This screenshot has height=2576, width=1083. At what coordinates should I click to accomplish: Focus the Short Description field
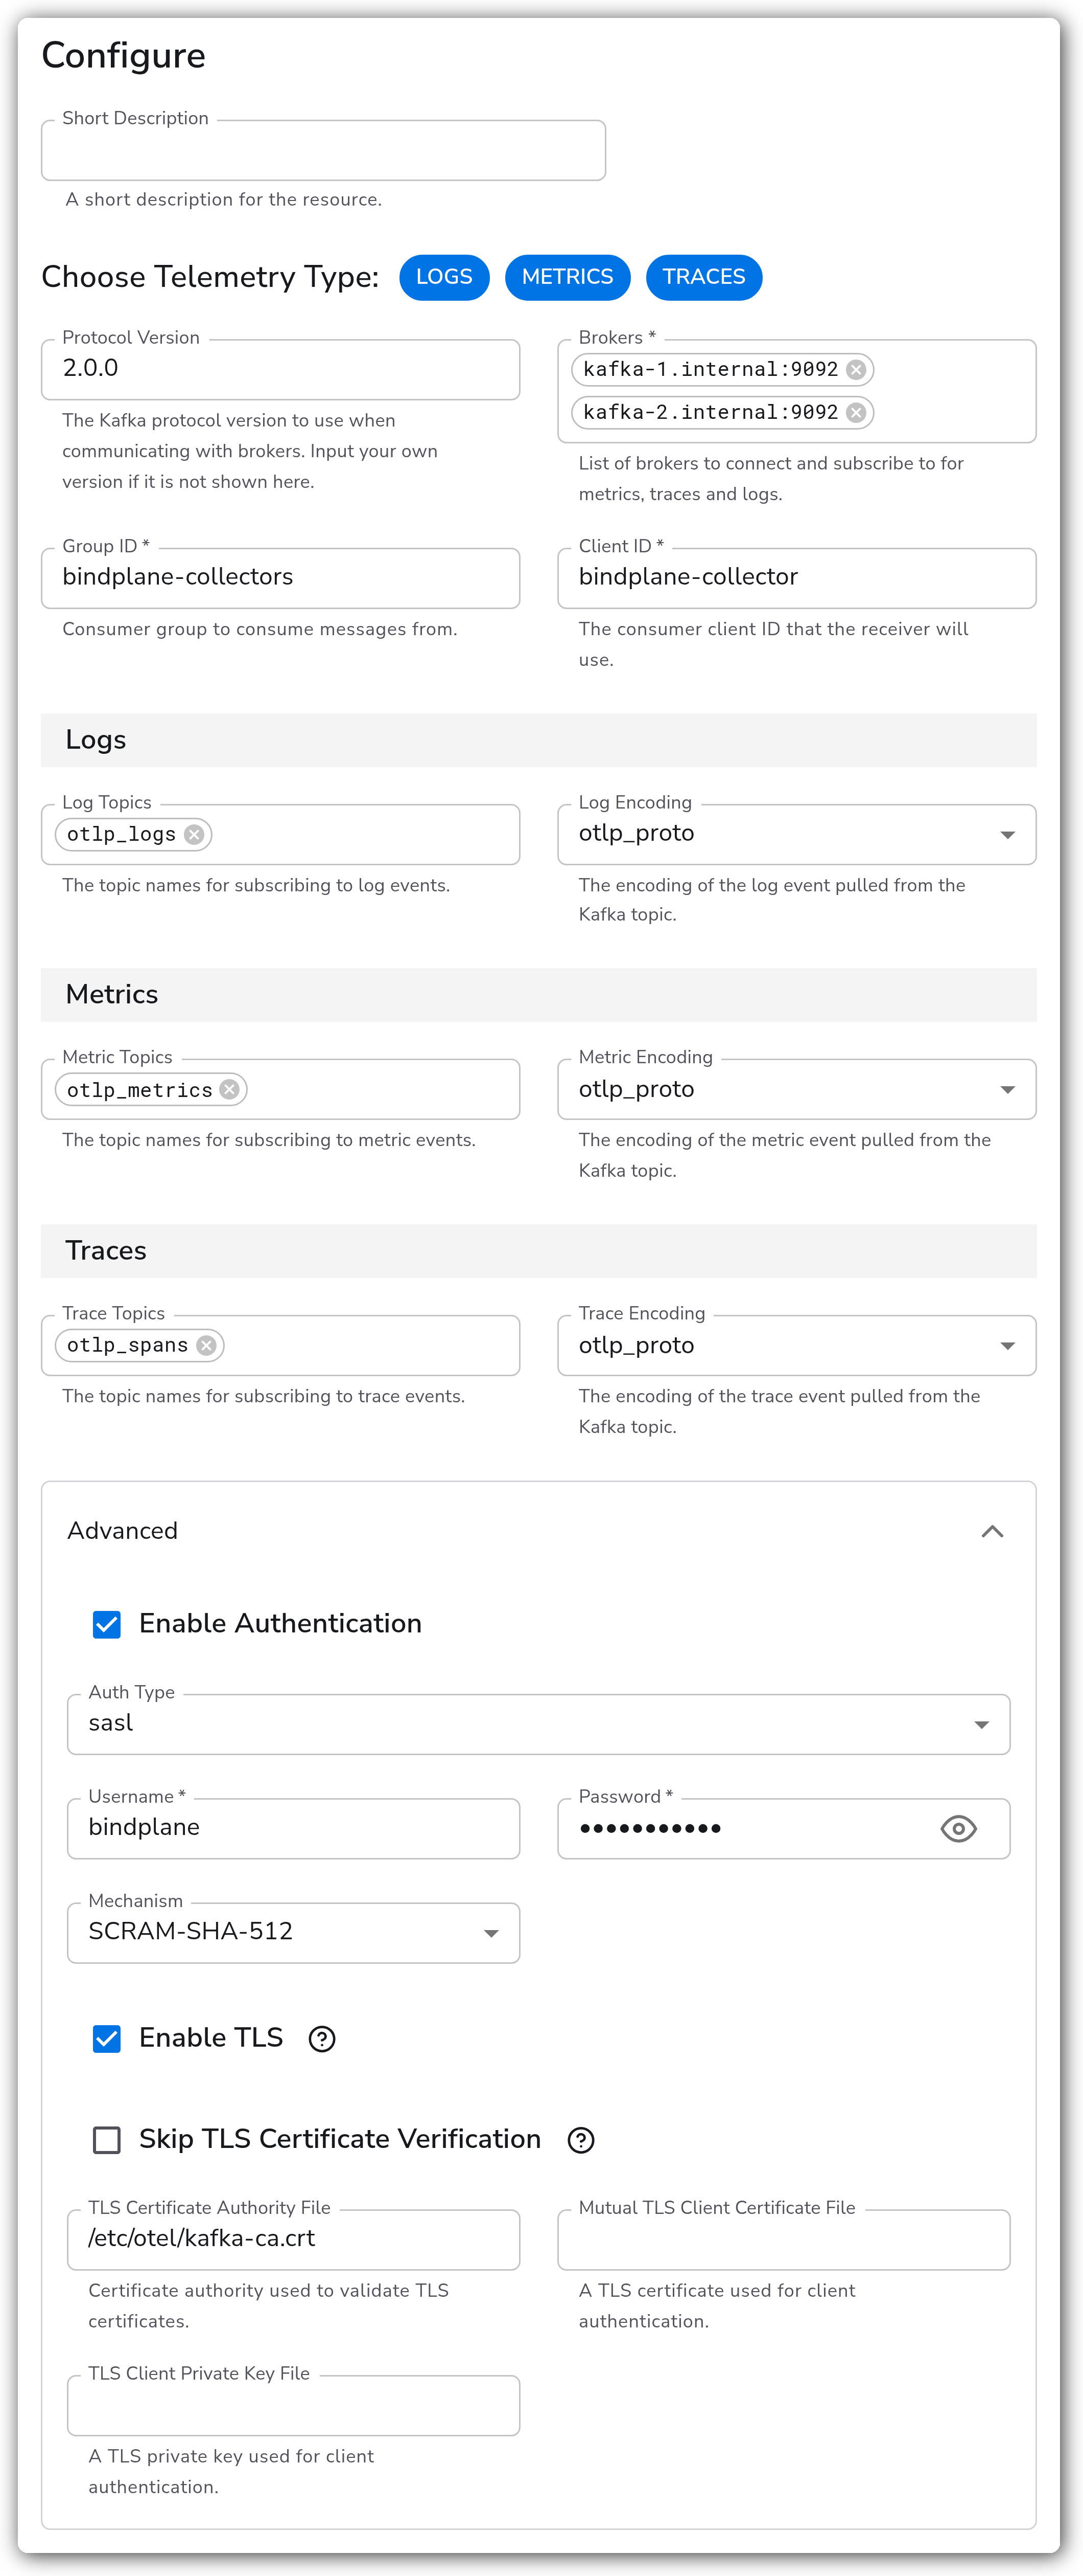[323, 150]
